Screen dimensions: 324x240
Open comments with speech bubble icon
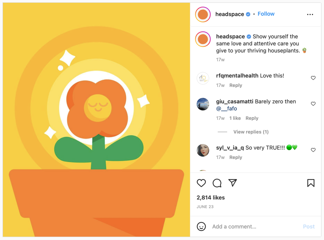click(217, 183)
